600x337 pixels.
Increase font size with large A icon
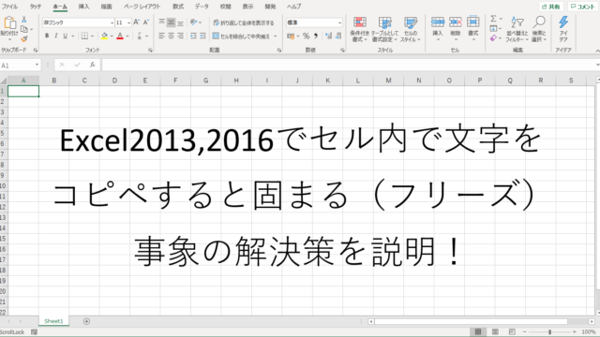pos(137,22)
